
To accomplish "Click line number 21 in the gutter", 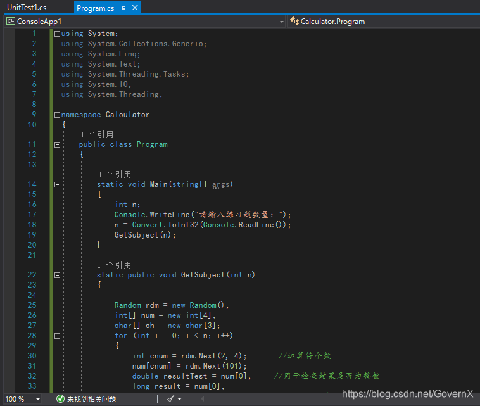I will (x=32, y=255).
